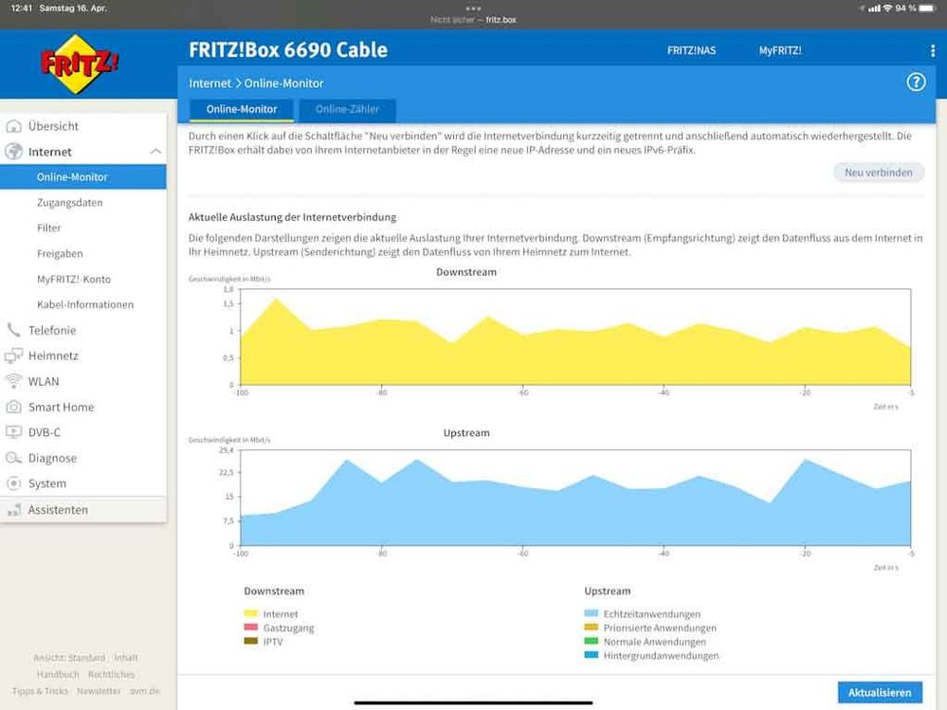Click the Inhalt footer link
The width and height of the screenshot is (947, 710).
tap(126, 658)
